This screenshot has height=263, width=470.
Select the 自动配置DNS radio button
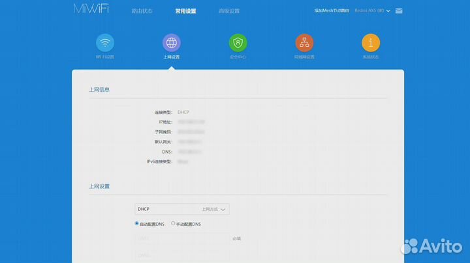pyautogui.click(x=137, y=224)
